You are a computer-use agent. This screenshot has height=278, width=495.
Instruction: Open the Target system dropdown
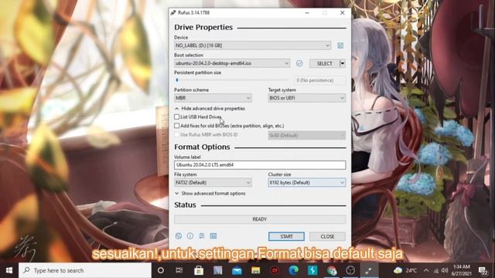[307, 98]
